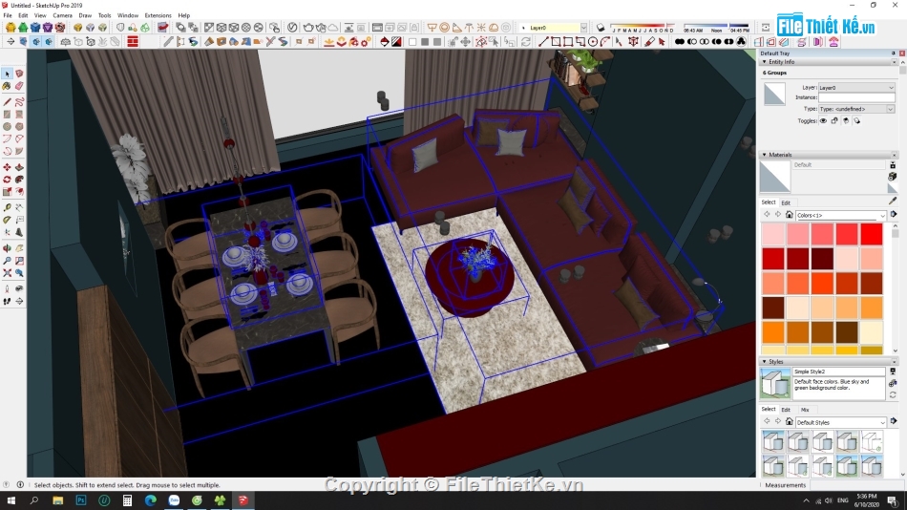Choose the Select arrow tool in left toolbar
This screenshot has width=907, height=510.
[x=7, y=74]
